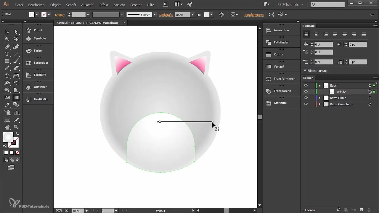379x213 pixels.
Task: Select the Direct Selection tool
Action: click(16, 32)
